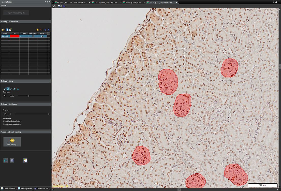
Task: Open the Count and Measure bottom tab
Action: [8, 188]
